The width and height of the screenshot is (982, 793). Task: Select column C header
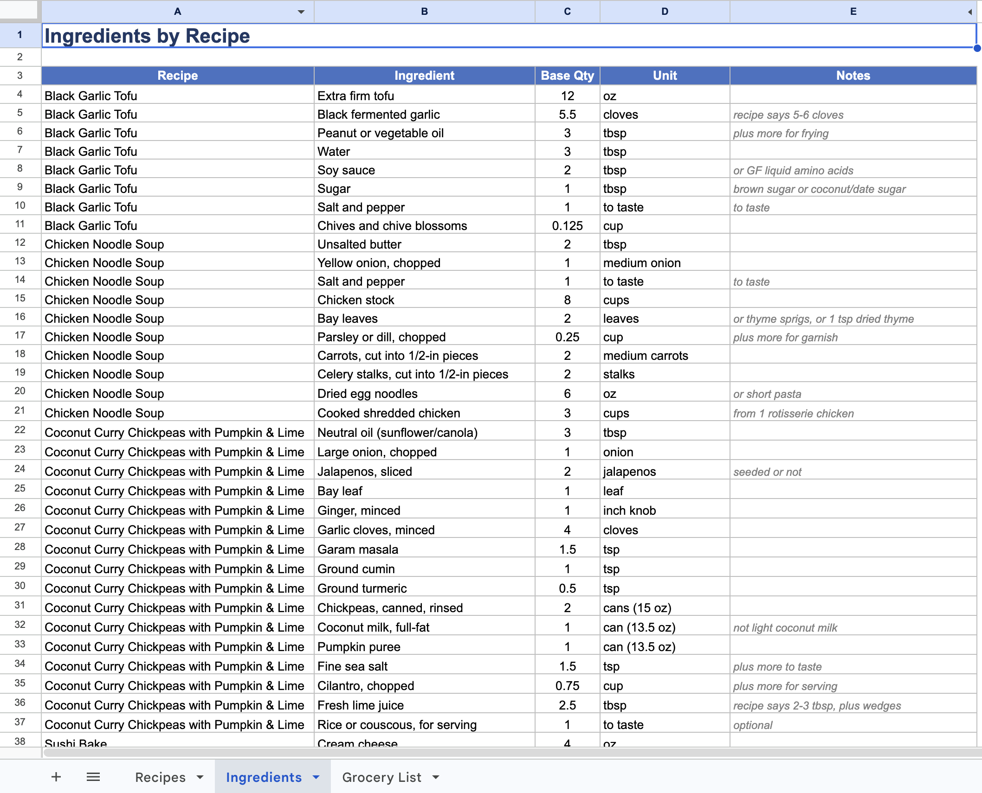click(568, 12)
